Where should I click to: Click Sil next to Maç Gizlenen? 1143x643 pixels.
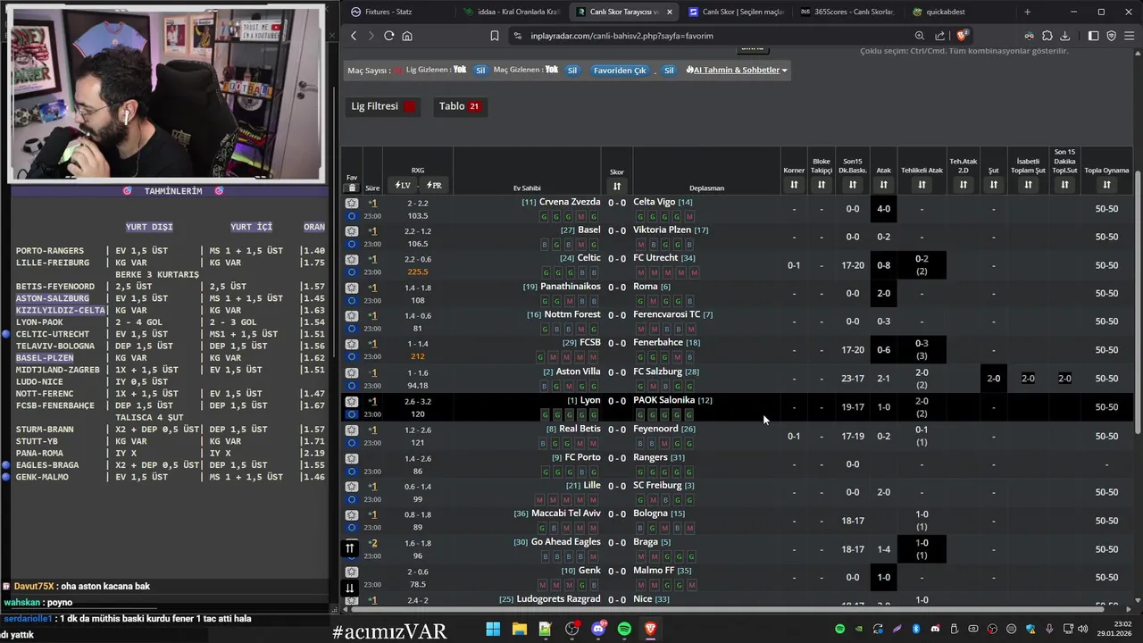coord(572,70)
